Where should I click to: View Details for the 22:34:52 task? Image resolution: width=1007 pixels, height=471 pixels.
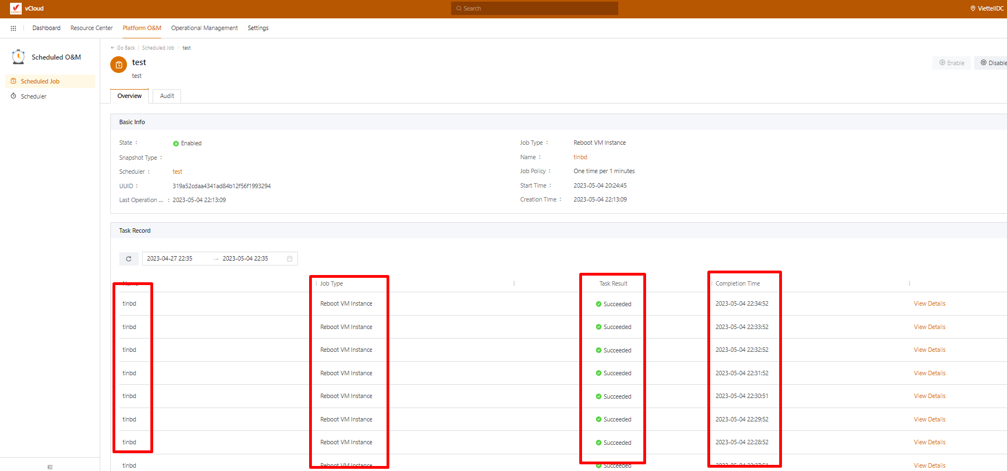(930, 303)
